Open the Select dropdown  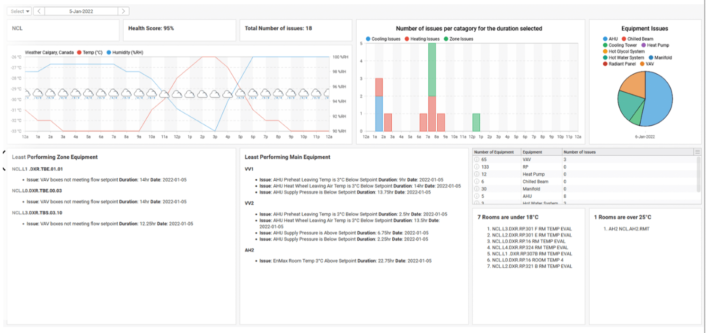coord(19,11)
